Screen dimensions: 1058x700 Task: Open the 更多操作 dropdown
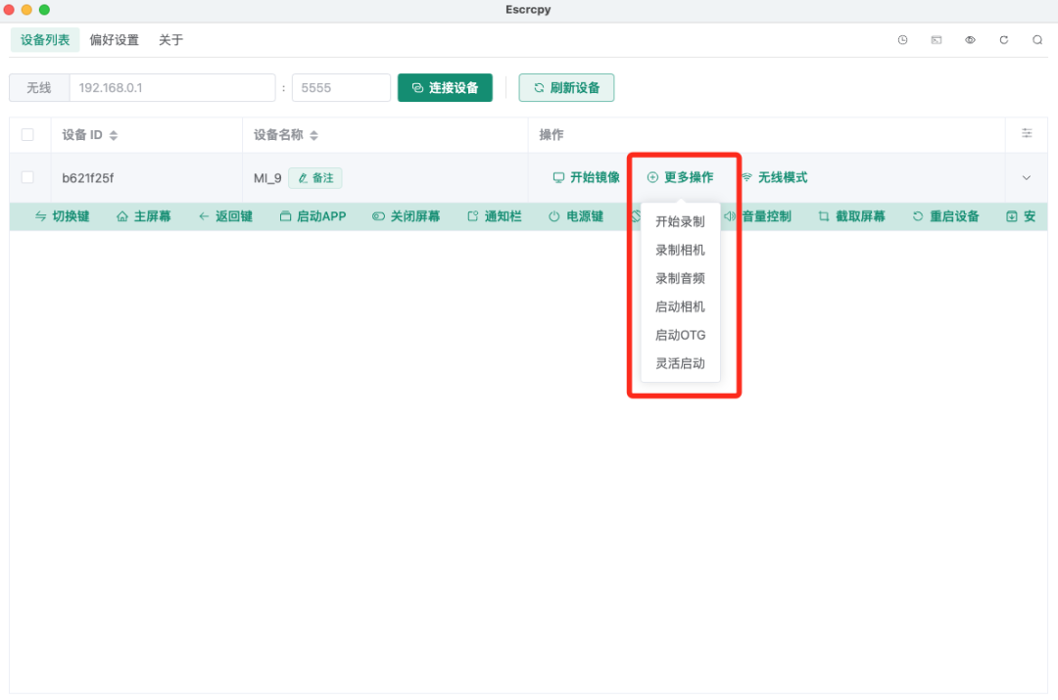coord(680,177)
